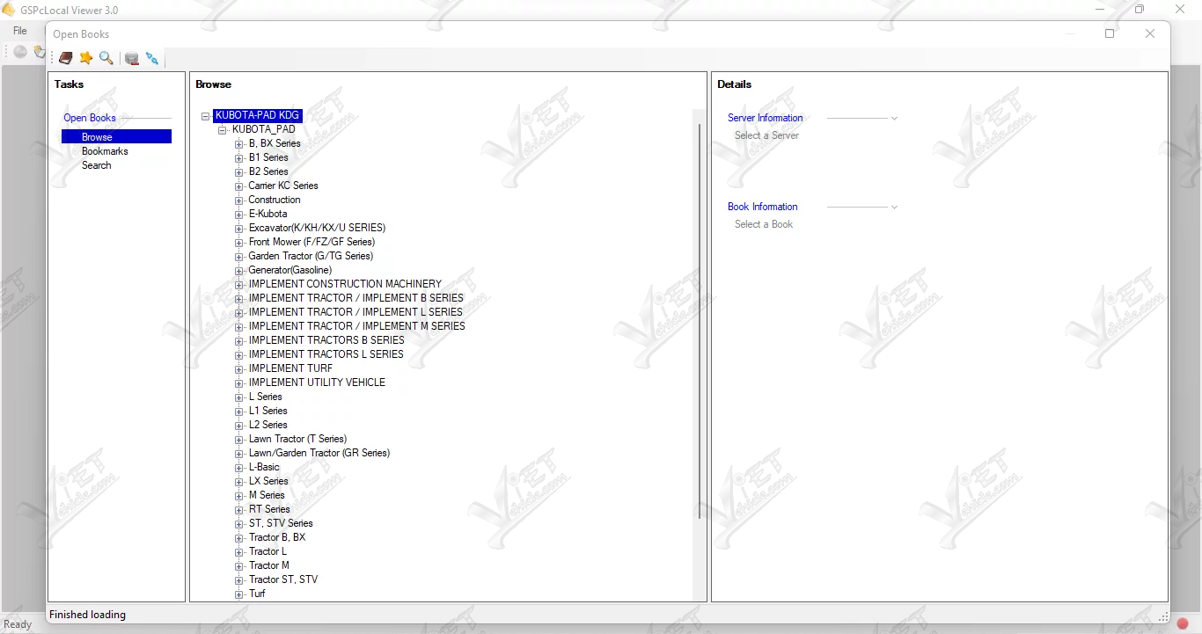
Task: Click the database server toolbar icon
Action: coord(132,58)
